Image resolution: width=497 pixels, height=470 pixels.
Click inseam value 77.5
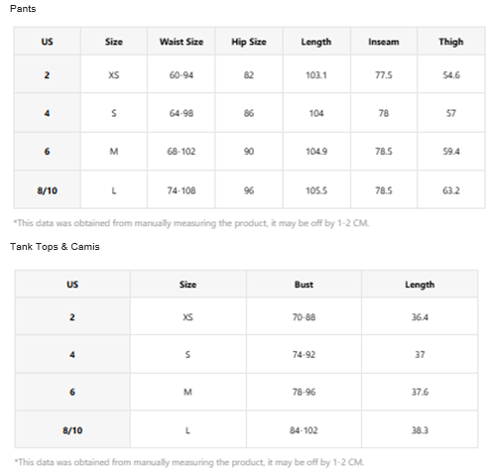384,75
